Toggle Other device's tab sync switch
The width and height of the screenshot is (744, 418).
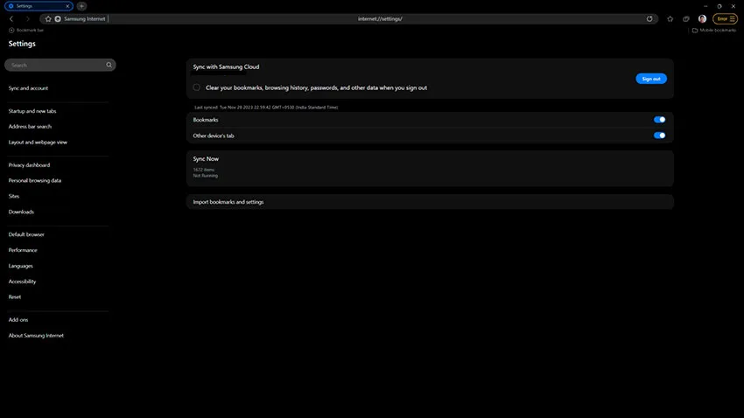[659, 136]
